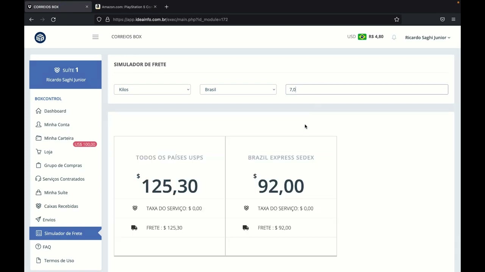Viewport: 485px width, 272px height.
Task: Click the SUÍTE 1 panel header
Action: click(x=66, y=75)
